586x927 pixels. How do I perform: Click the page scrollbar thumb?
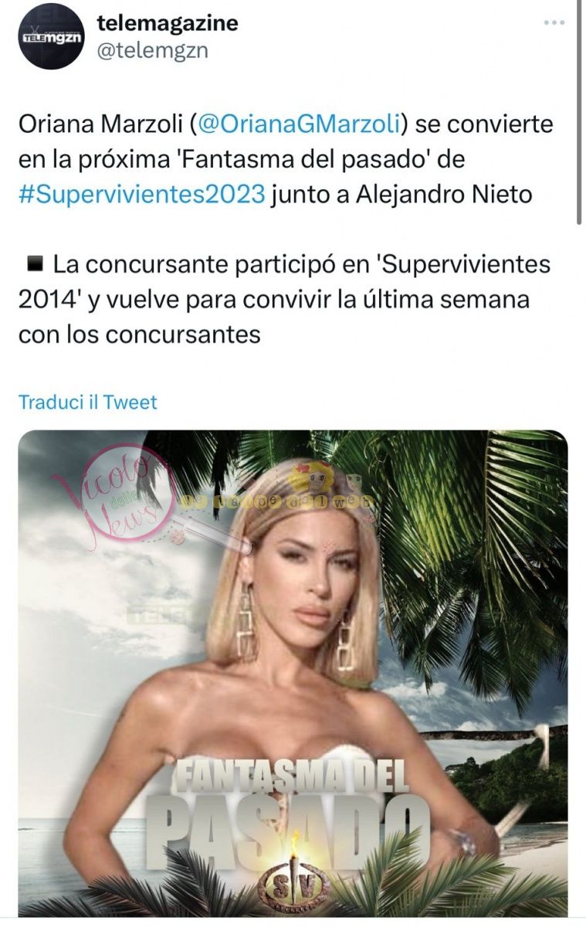pos(580,112)
